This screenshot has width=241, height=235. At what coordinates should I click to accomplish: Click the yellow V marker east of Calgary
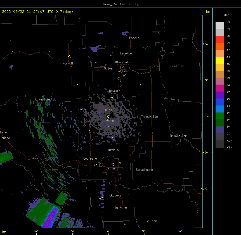coord(120,163)
